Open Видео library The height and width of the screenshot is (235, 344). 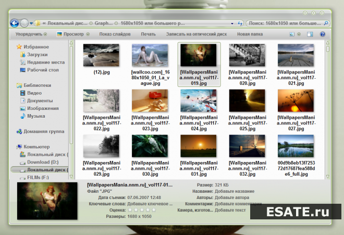[x=34, y=93]
